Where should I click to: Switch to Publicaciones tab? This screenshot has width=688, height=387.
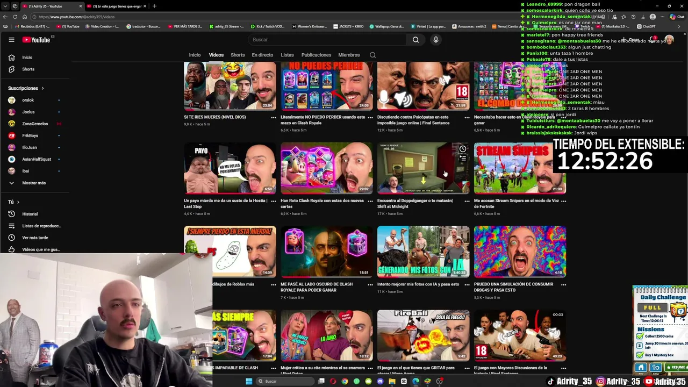pos(316,55)
